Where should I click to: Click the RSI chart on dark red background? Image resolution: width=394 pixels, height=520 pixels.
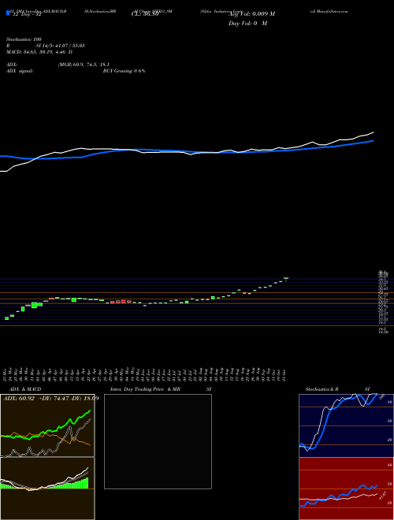346,488
